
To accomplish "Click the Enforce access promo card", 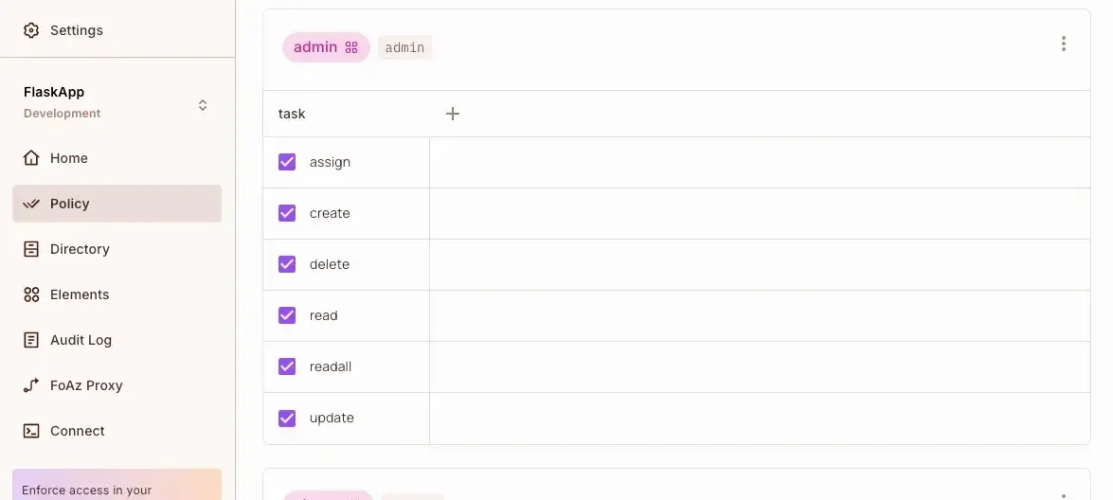I will pos(117,486).
